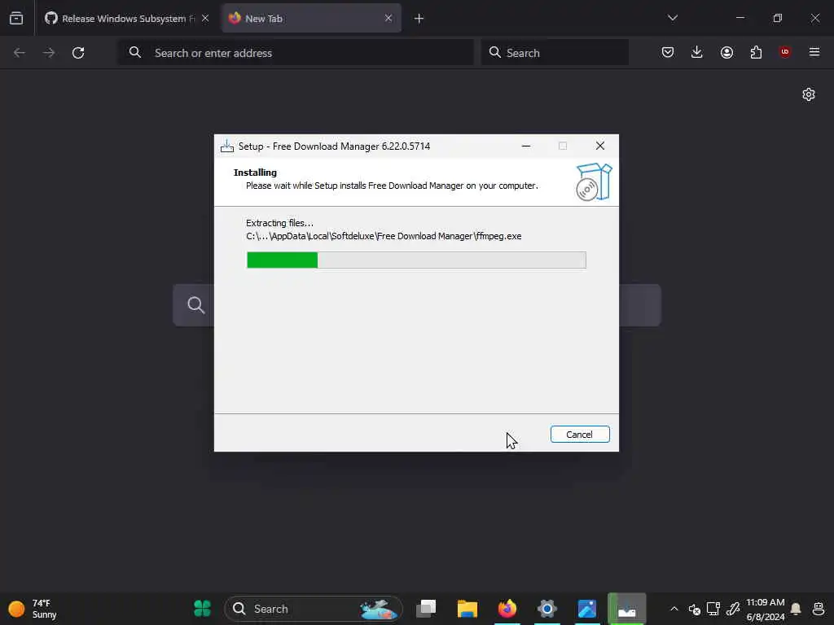The height and width of the screenshot is (625, 834).
Task: Cancel the Free Download Manager installation
Action: pos(580,435)
